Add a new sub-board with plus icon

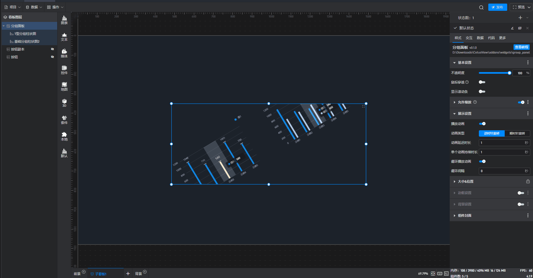point(128,274)
